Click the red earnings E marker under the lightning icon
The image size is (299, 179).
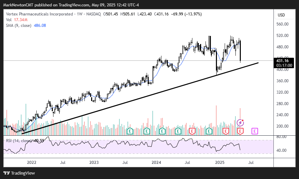pos(240,131)
